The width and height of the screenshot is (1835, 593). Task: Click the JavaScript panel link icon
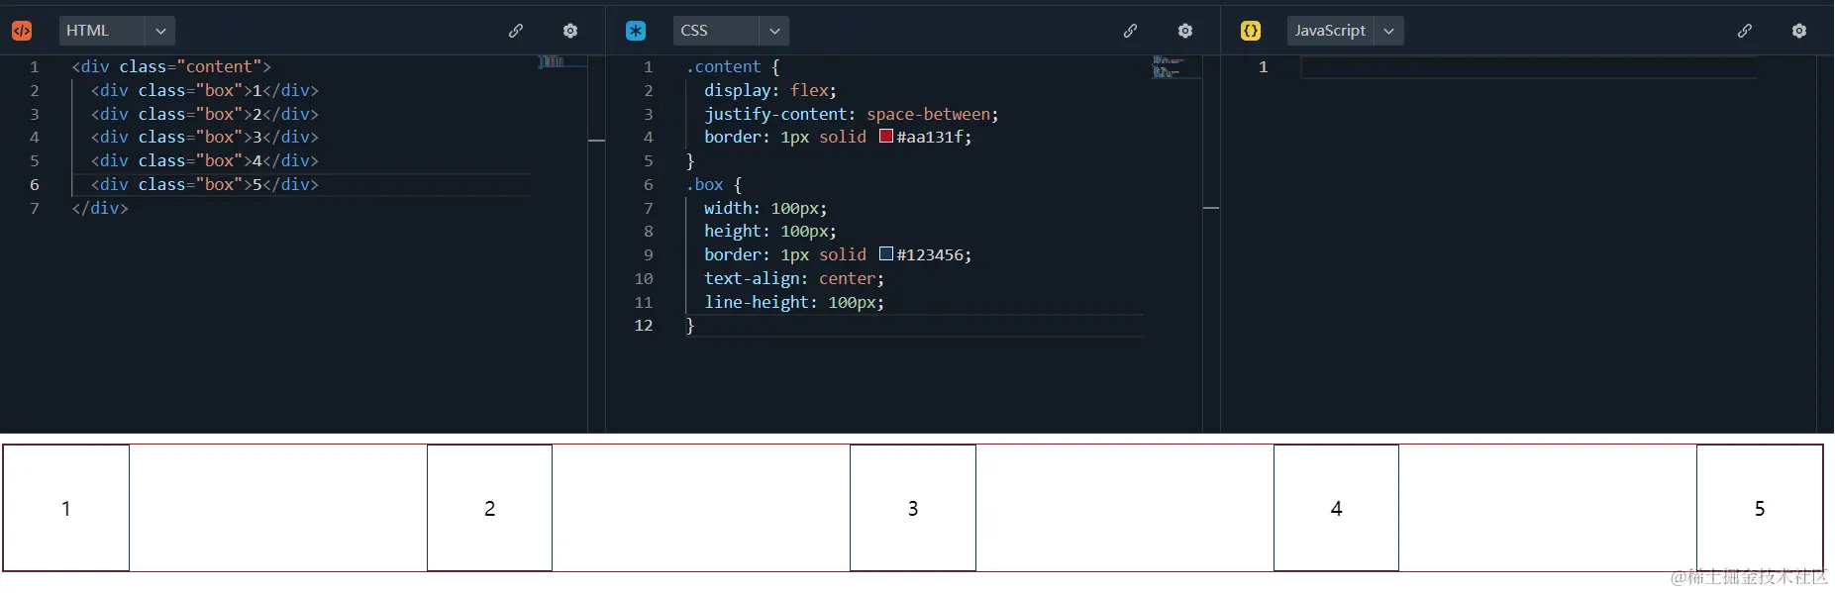(x=1745, y=31)
